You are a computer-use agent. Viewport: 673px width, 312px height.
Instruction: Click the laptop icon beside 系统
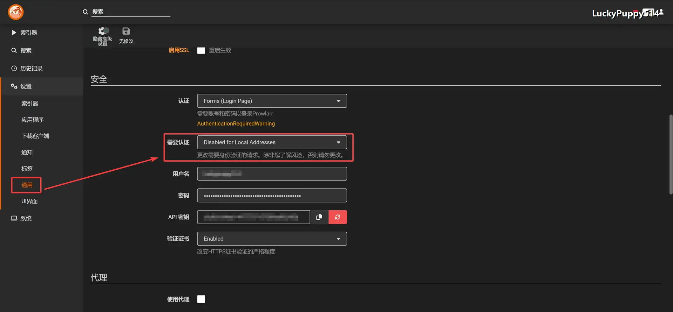[x=14, y=218]
